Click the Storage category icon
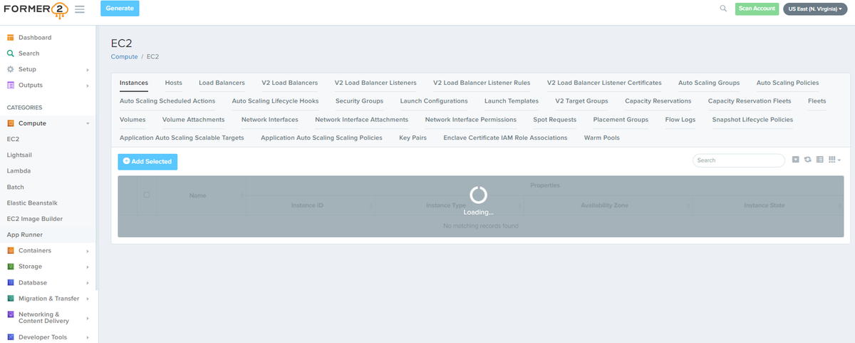 tap(11, 267)
